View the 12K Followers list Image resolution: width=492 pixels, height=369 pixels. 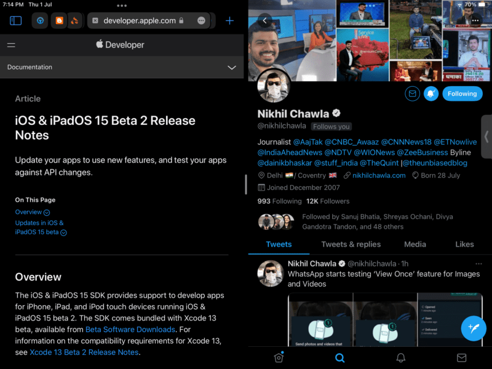[x=328, y=201]
